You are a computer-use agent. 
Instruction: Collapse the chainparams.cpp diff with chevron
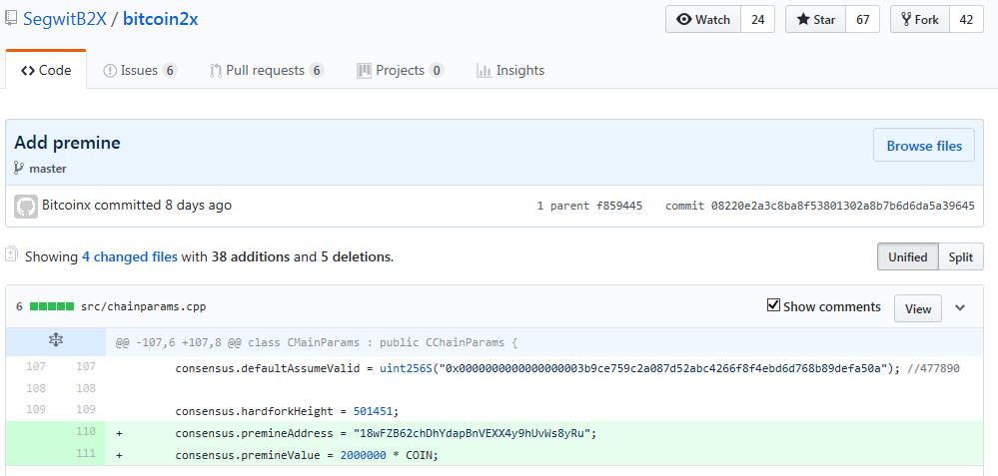click(x=960, y=307)
